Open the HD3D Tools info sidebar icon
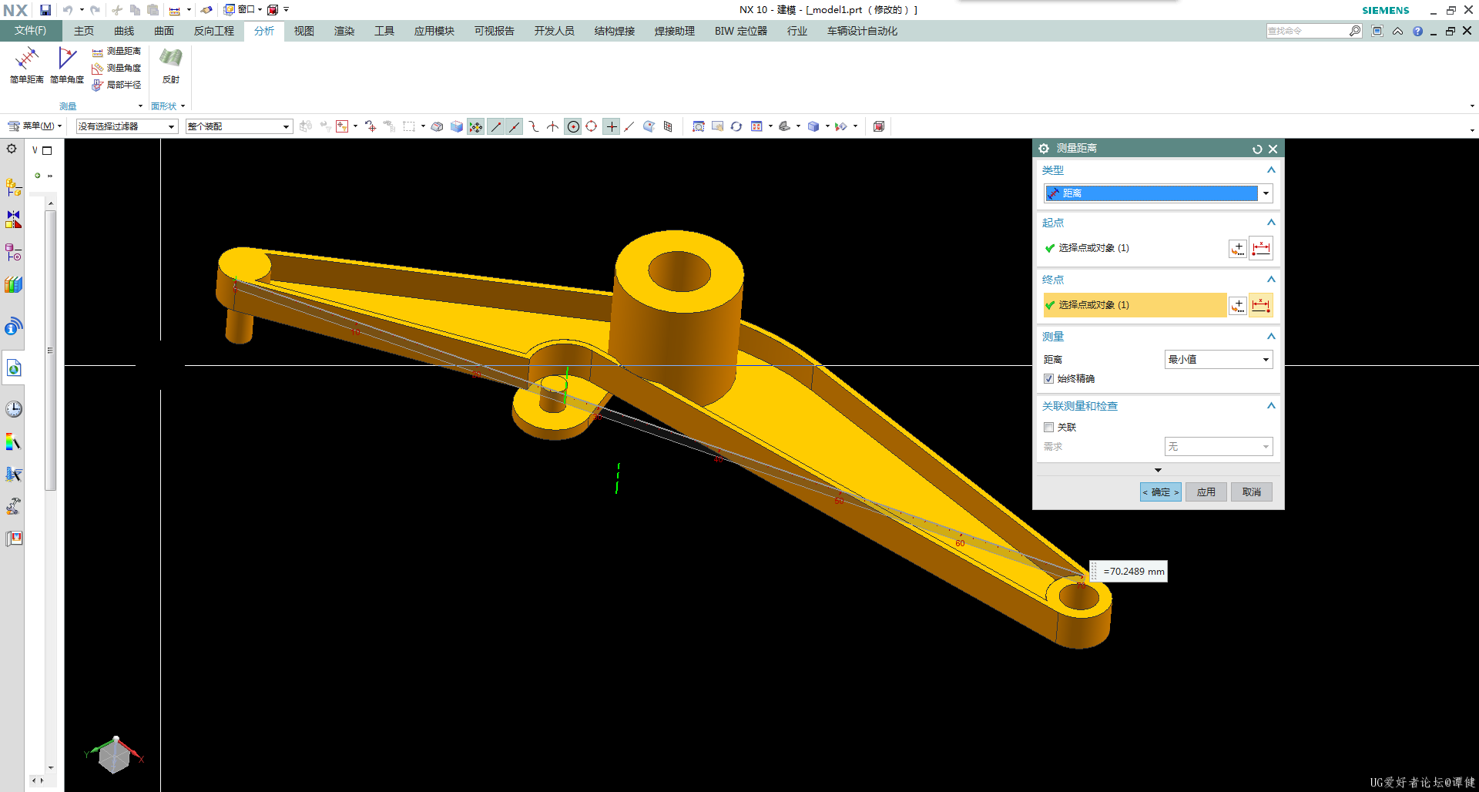The image size is (1479, 792). coord(13,327)
